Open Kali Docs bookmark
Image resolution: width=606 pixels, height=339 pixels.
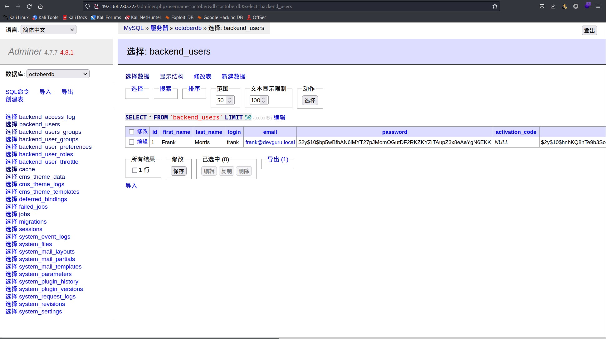[x=75, y=17]
